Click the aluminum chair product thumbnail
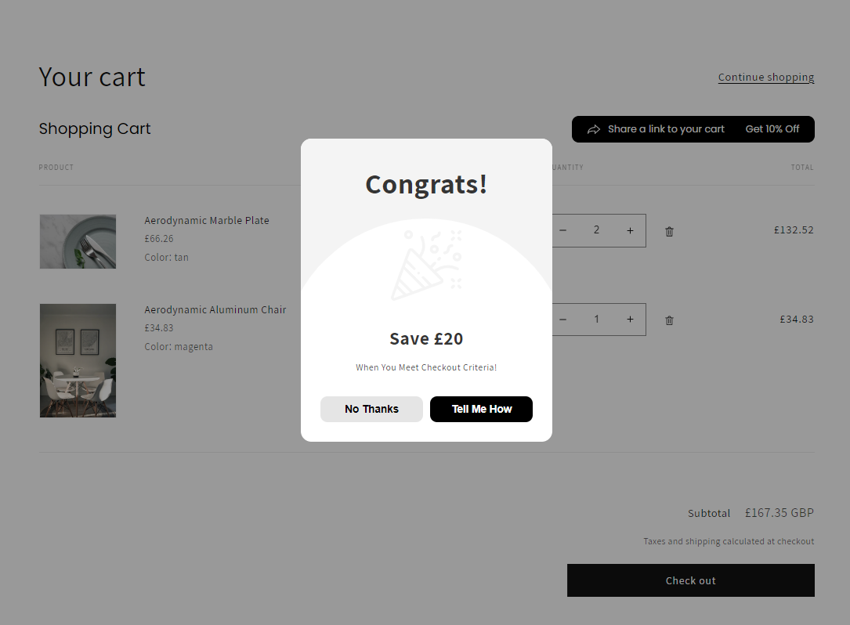 point(78,360)
